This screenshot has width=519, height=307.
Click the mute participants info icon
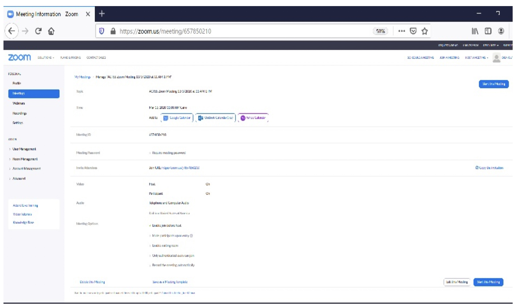(191, 235)
